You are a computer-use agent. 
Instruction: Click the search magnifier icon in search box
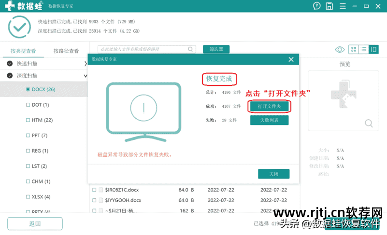pyautogui.click(x=190, y=49)
